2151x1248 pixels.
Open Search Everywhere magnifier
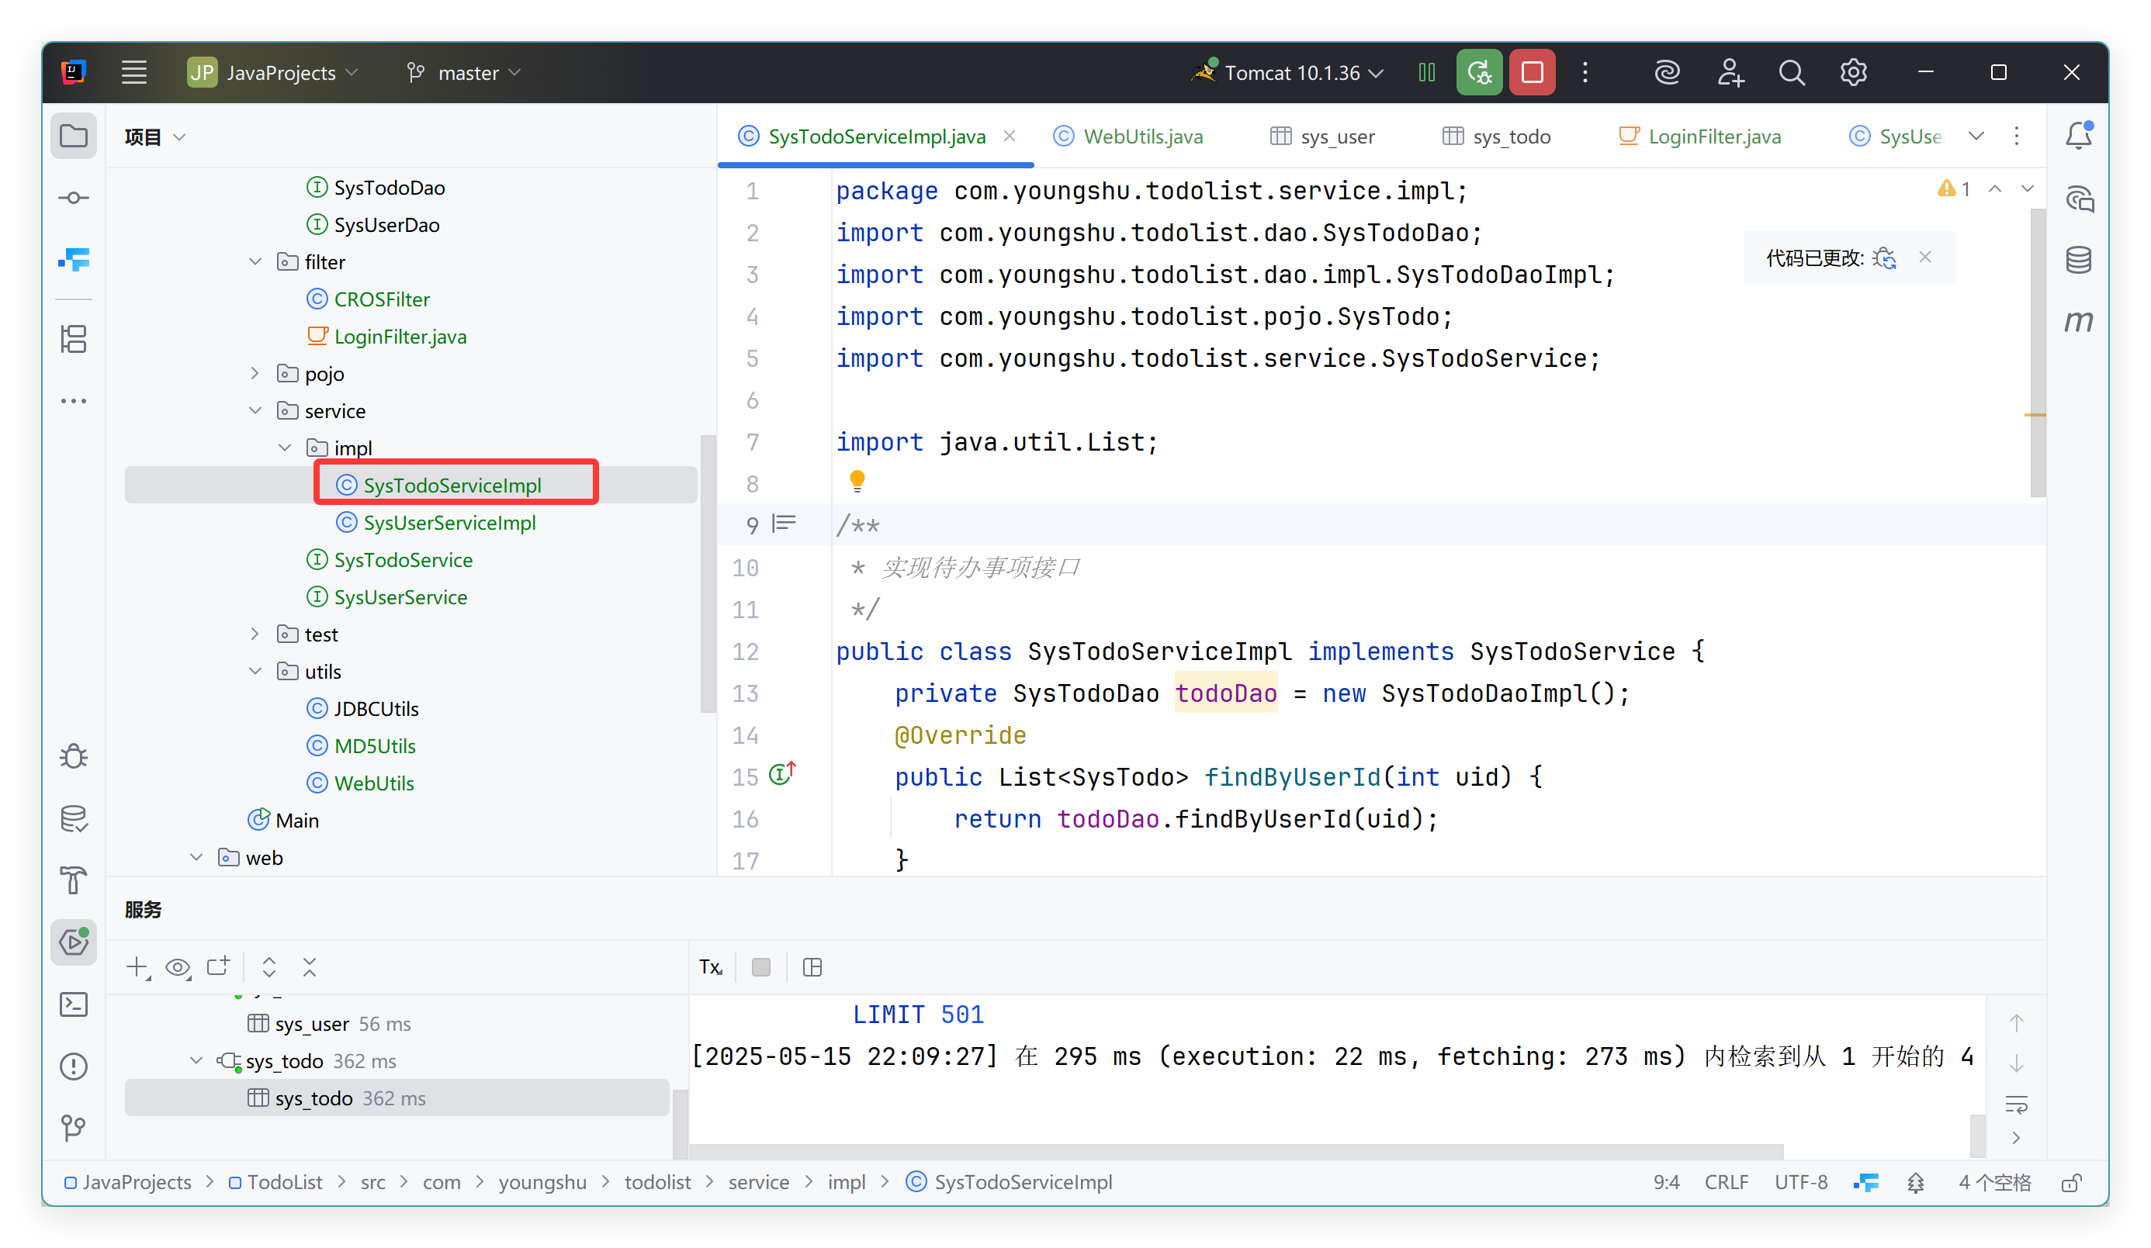point(1792,72)
